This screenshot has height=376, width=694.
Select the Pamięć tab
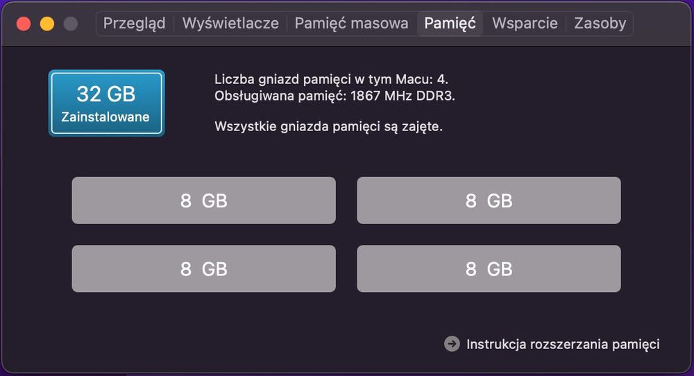coord(450,23)
